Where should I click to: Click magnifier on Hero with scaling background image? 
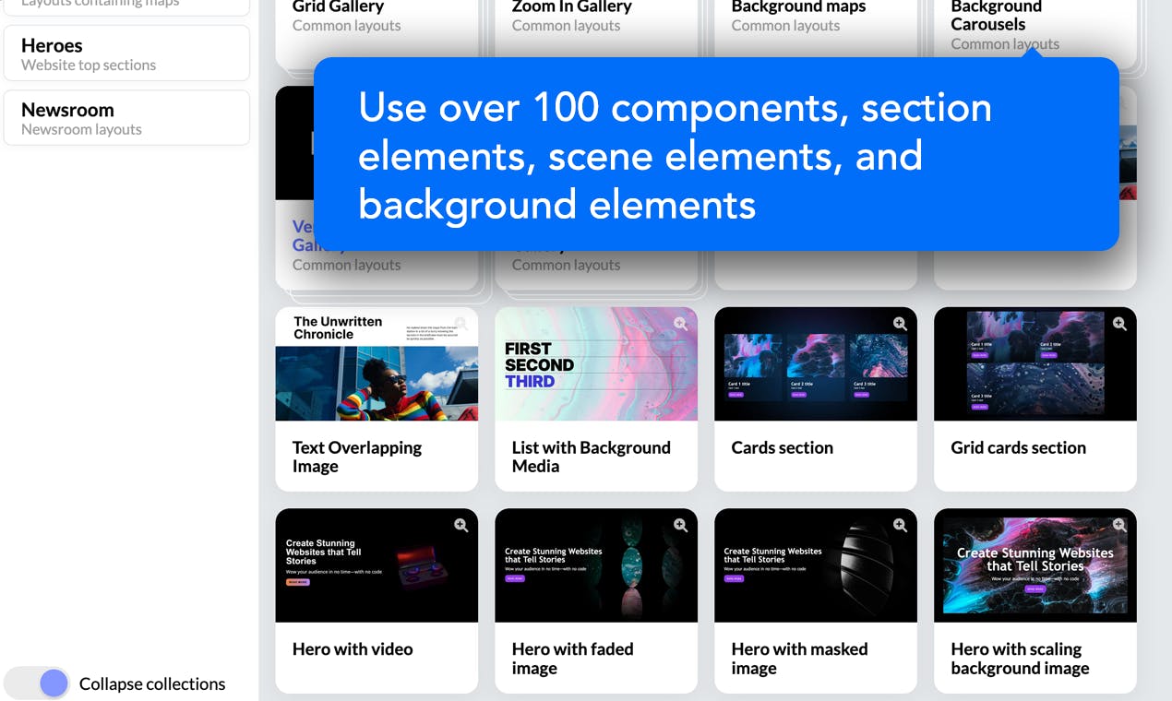[x=1119, y=526]
